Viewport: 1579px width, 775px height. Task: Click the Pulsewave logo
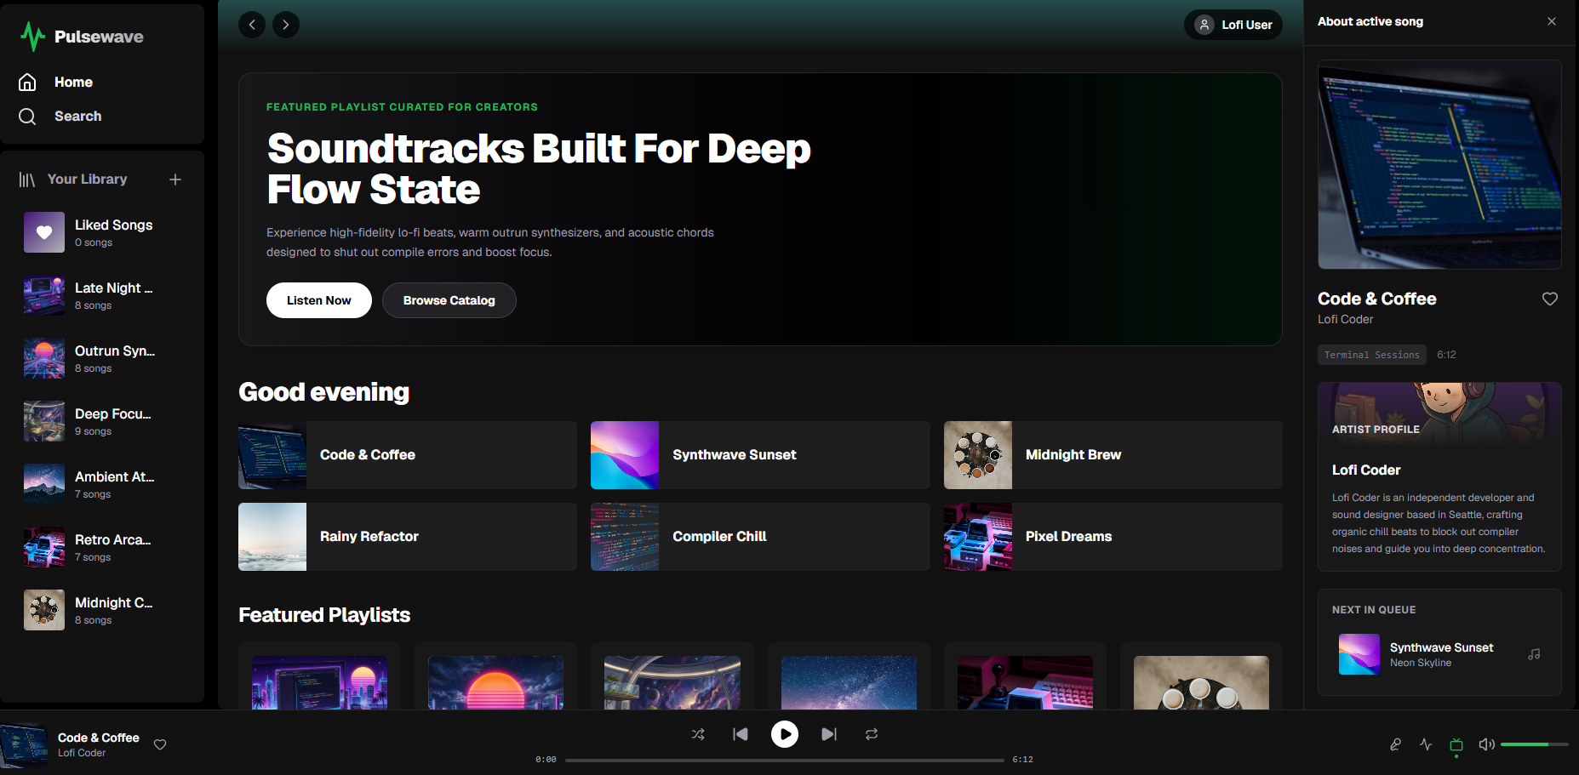point(82,37)
